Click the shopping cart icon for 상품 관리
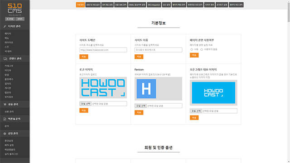 (5, 105)
